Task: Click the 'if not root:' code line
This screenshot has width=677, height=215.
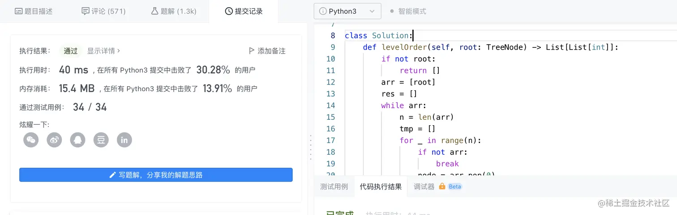Action: [408, 59]
